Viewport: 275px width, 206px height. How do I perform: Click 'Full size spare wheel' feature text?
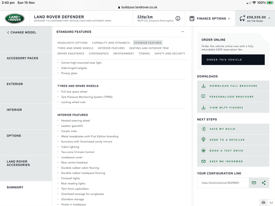pyautogui.click(x=74, y=92)
